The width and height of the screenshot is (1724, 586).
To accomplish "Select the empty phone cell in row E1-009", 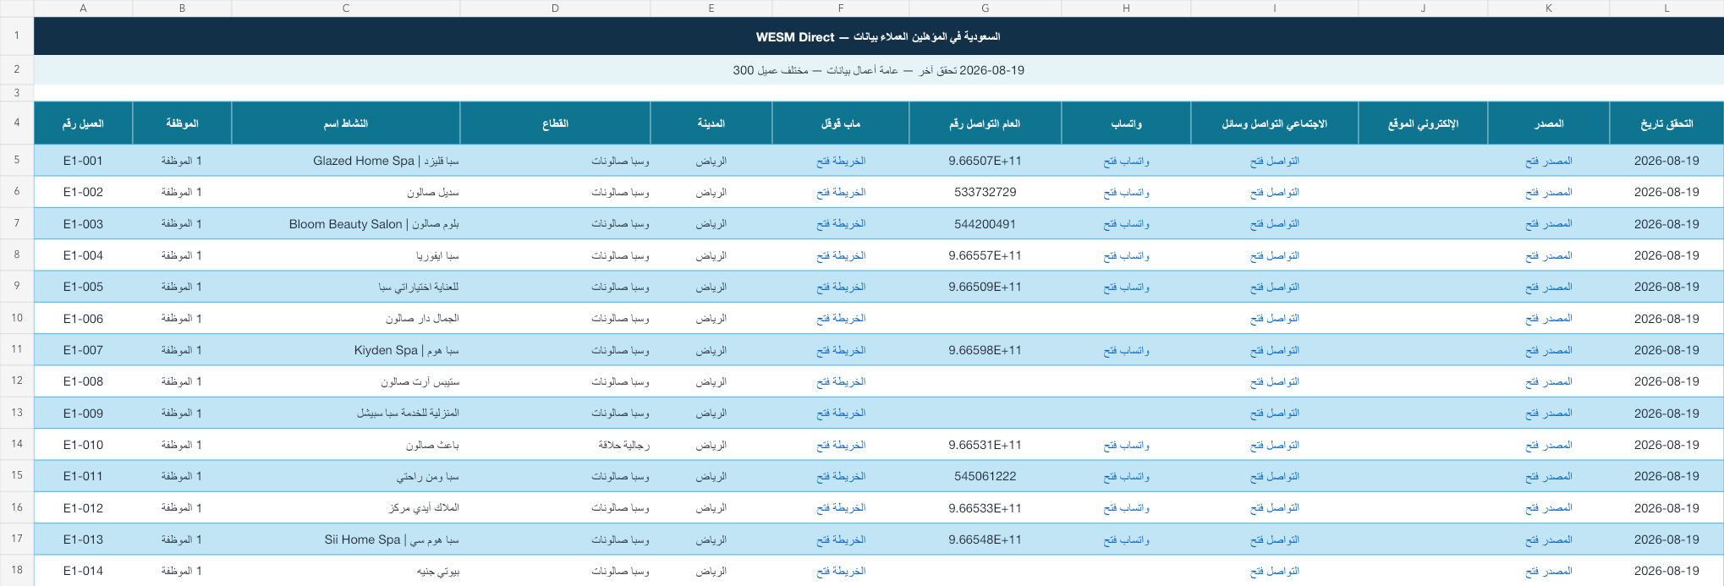I will (986, 413).
